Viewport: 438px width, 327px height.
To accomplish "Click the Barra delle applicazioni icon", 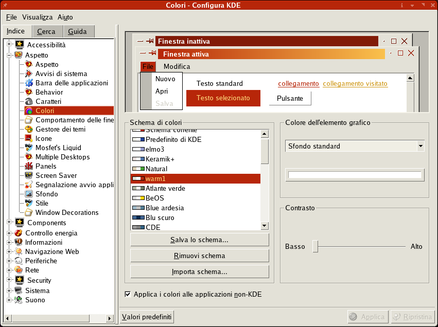I will click(29, 83).
